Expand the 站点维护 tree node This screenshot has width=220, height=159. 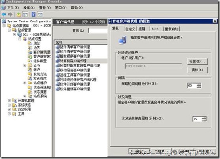click(25, 83)
